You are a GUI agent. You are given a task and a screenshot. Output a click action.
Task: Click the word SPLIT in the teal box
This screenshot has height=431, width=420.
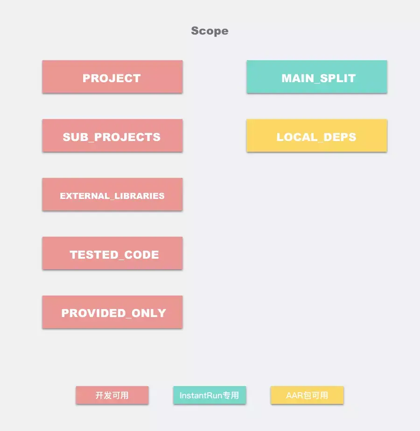pyautogui.click(x=338, y=78)
